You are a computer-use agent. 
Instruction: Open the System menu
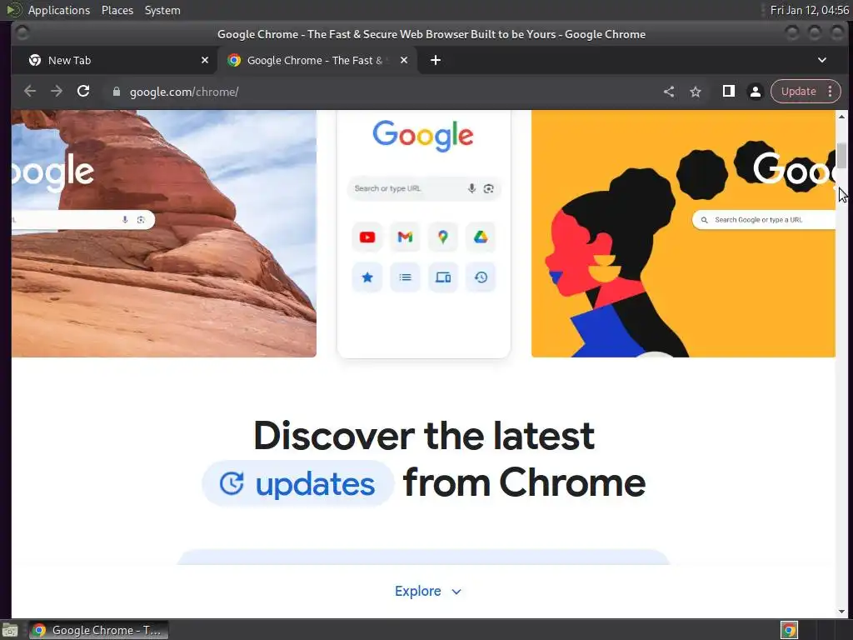162,10
